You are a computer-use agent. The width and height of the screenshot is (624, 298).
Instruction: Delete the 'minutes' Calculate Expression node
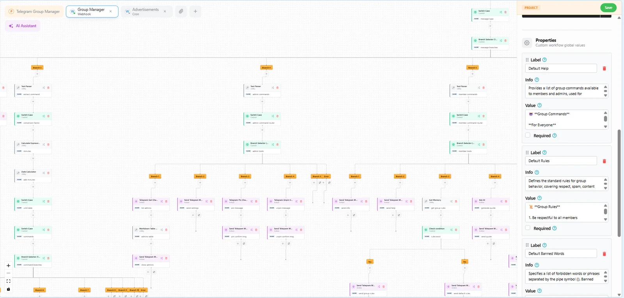click(48, 145)
